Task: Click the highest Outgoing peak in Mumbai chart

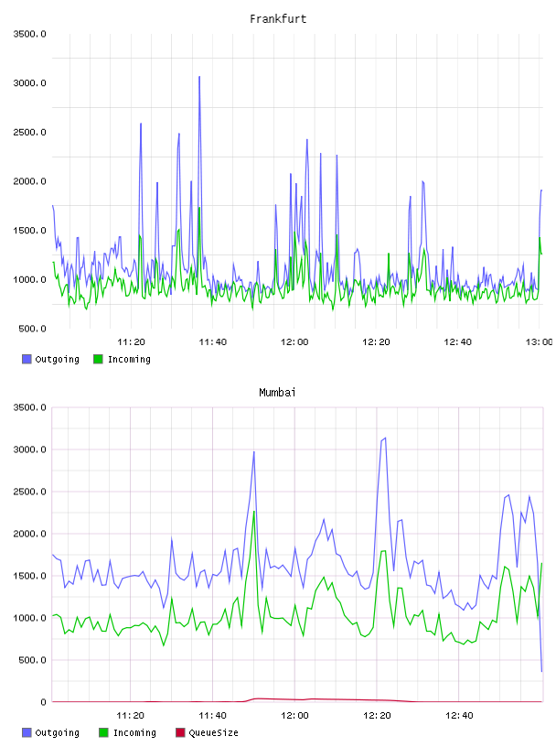Action: [385, 438]
